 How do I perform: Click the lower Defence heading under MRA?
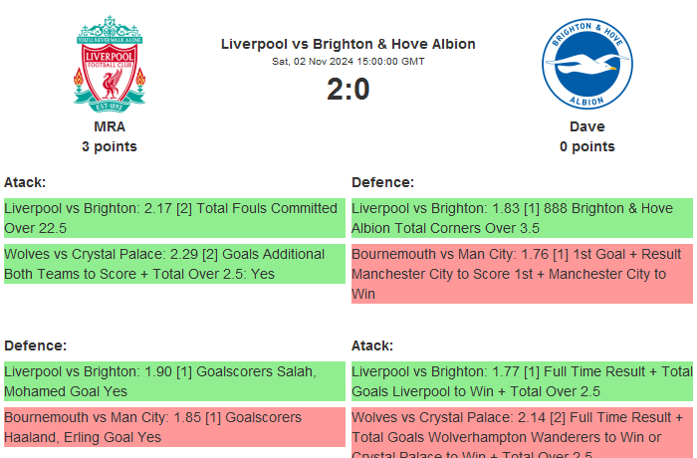coord(35,345)
